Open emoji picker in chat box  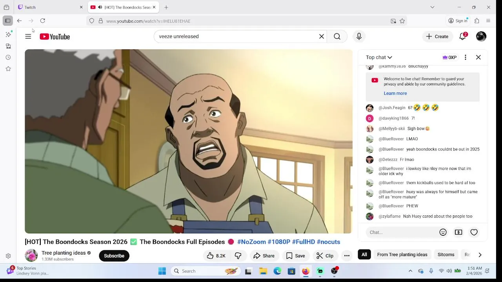(x=443, y=232)
